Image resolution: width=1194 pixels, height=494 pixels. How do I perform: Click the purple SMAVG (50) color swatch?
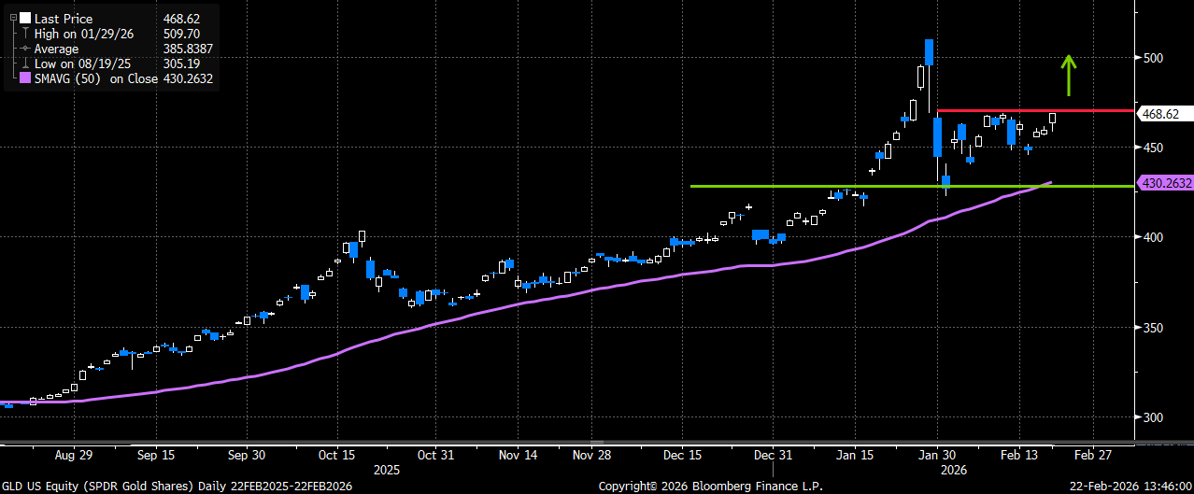pos(24,78)
